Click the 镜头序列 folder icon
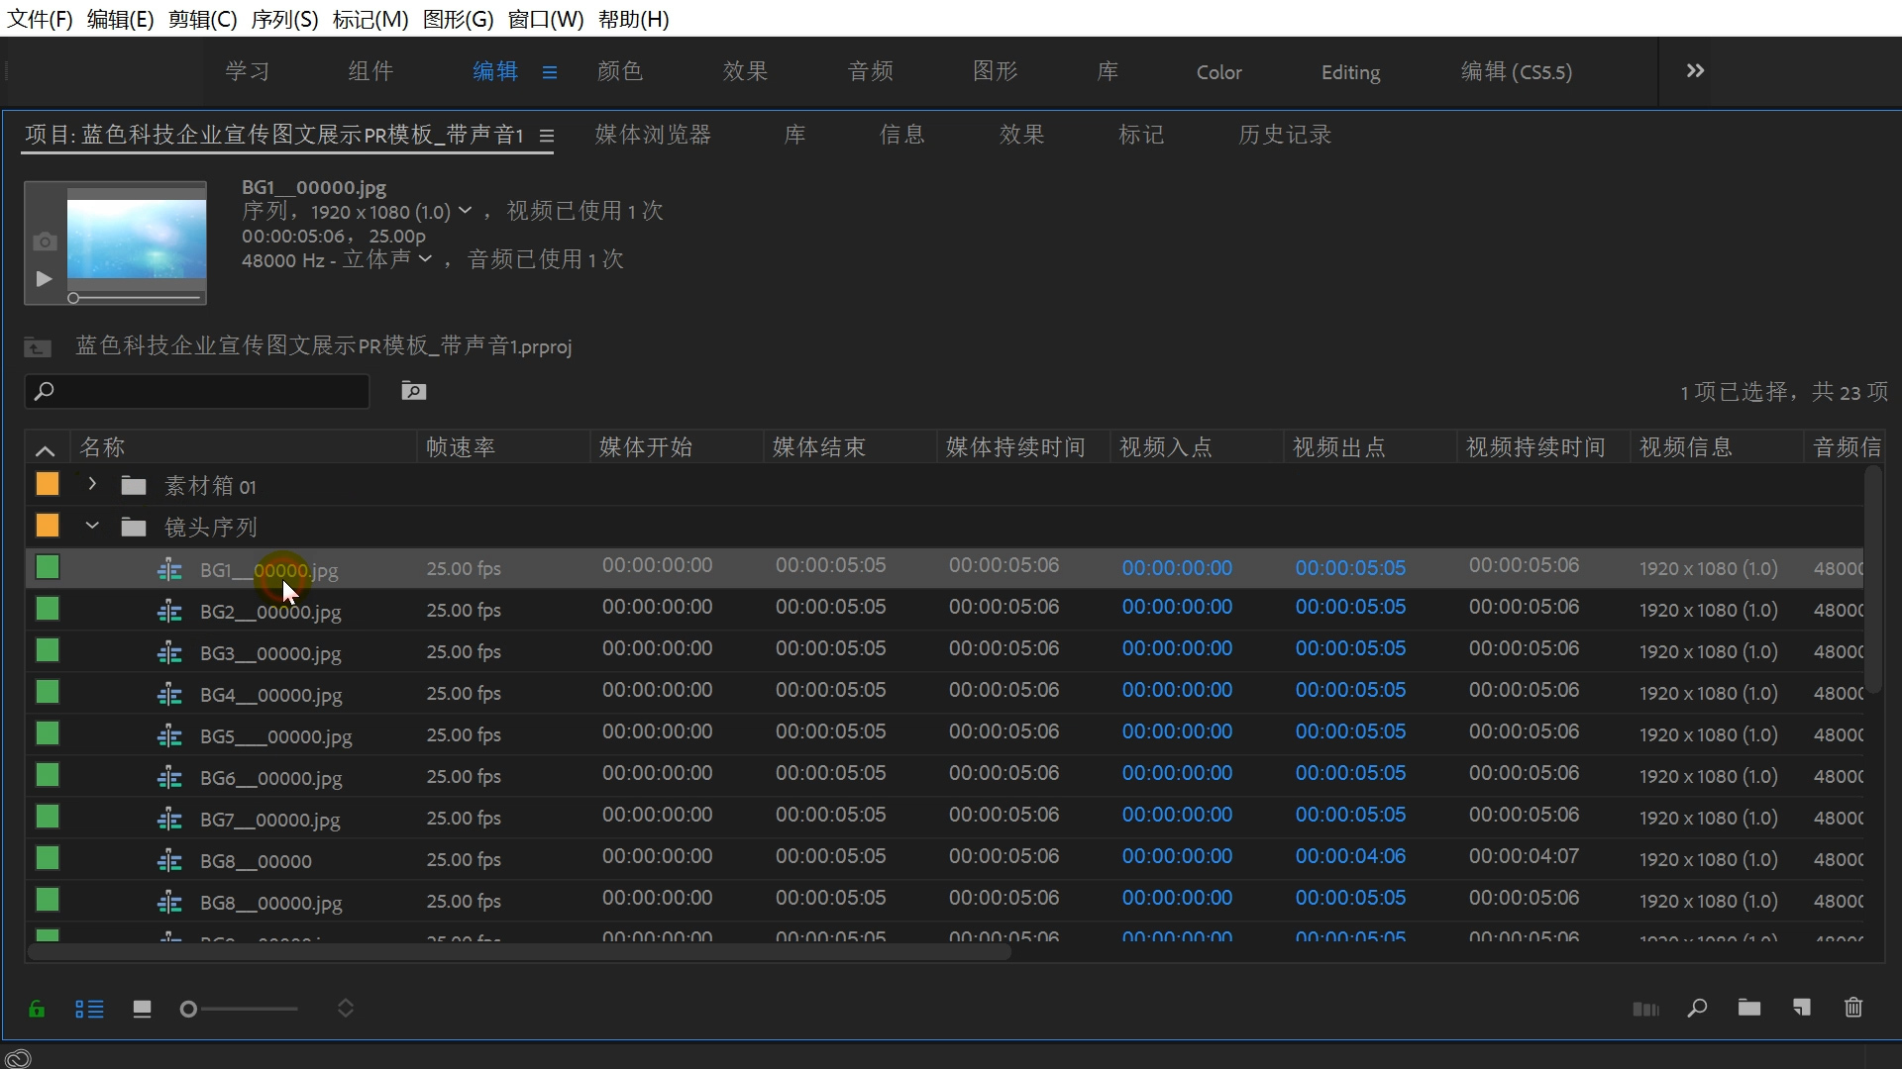This screenshot has height=1069, width=1902. point(134,528)
